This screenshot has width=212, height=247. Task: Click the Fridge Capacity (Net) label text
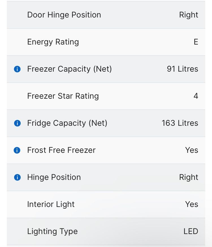67,123
